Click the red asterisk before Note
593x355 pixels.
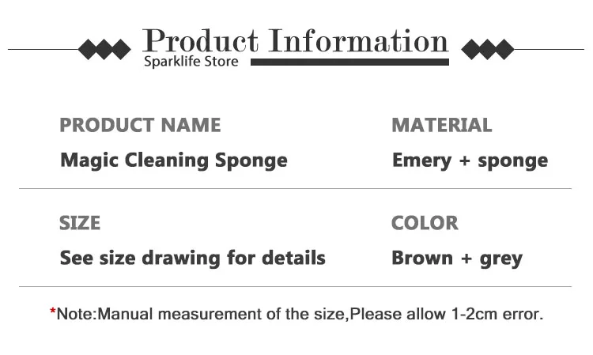click(53, 314)
